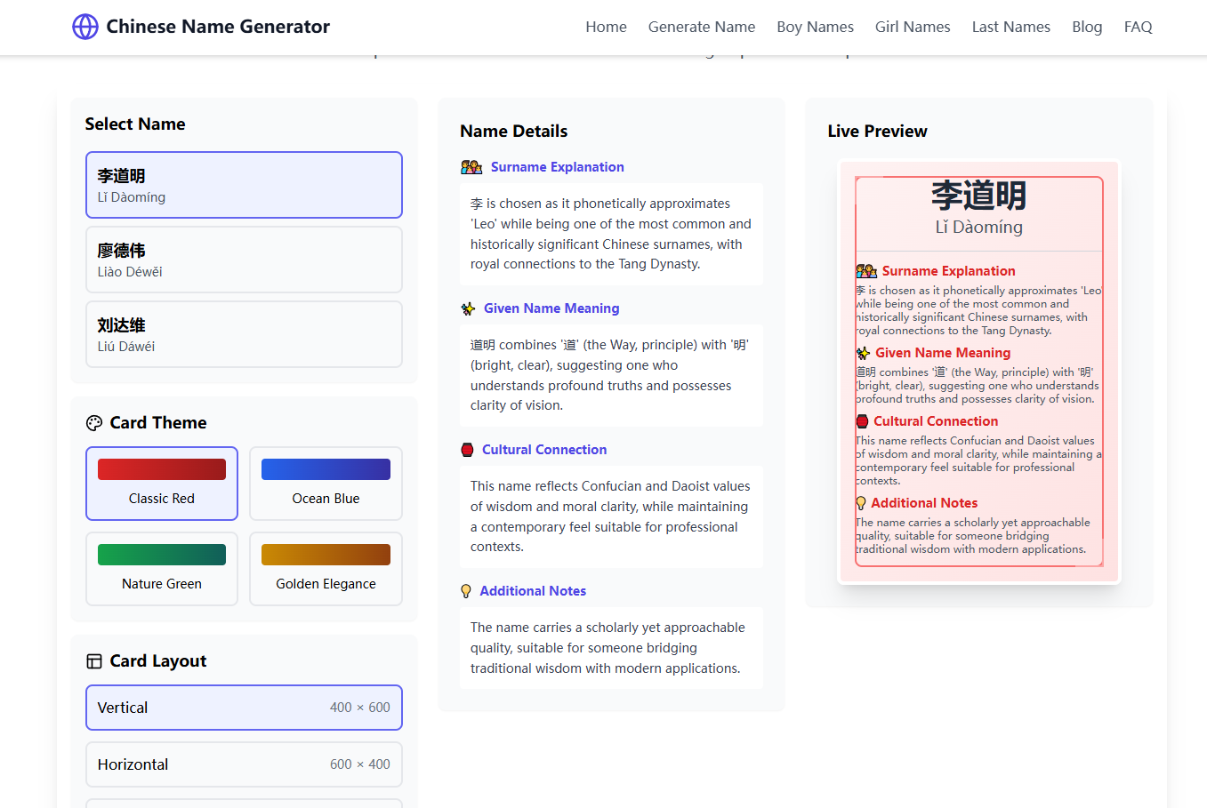Navigate to the Blog section
Image resolution: width=1207 pixels, height=808 pixels.
(1087, 27)
